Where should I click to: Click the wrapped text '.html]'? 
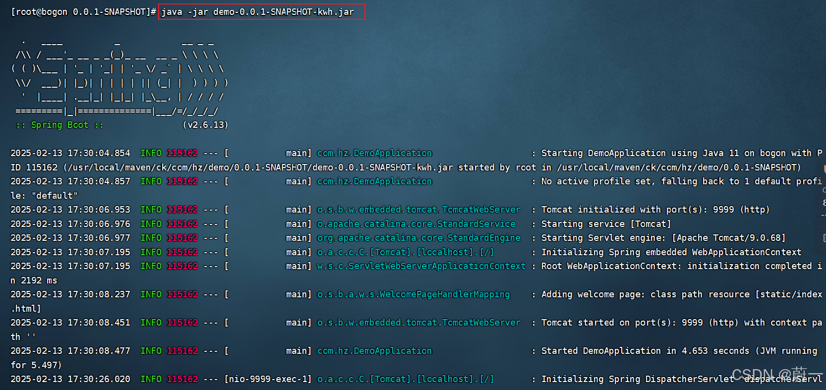coord(26,309)
